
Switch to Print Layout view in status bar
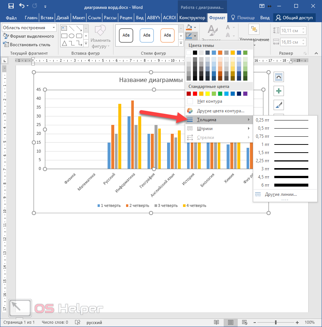tap(231, 323)
